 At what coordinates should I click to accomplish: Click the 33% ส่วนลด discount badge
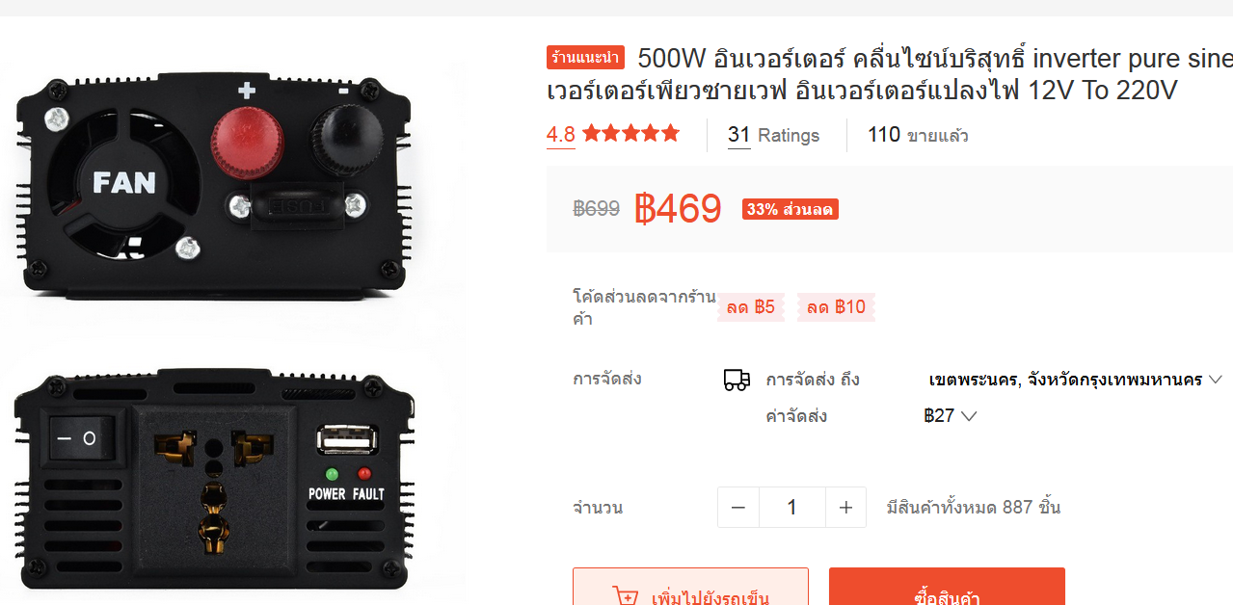791,209
